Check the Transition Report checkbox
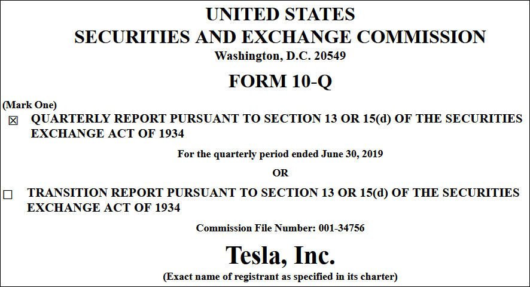Screen dimensions: 530x287 pos(8,194)
